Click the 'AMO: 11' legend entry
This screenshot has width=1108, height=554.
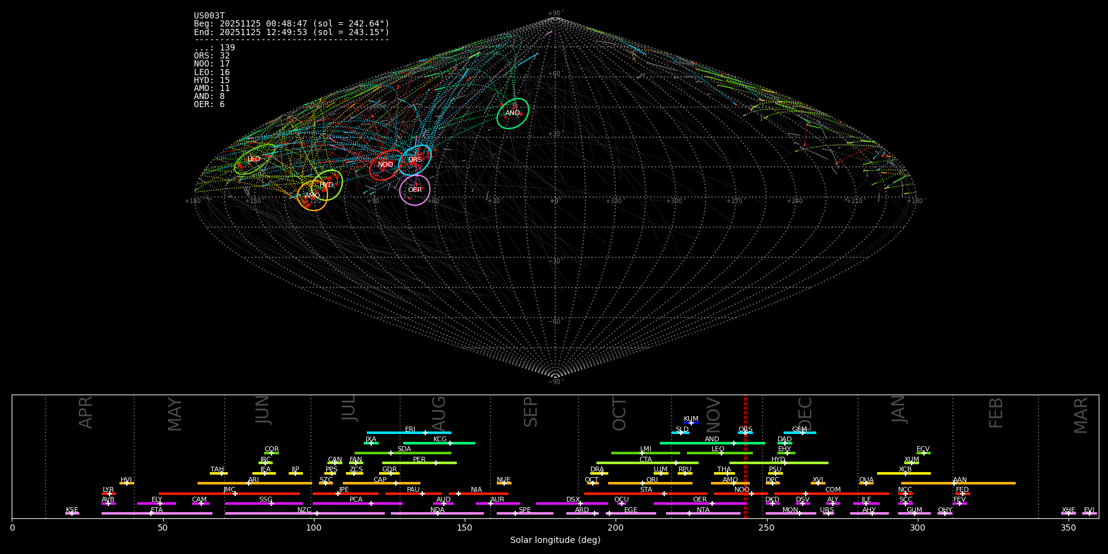tap(212, 89)
